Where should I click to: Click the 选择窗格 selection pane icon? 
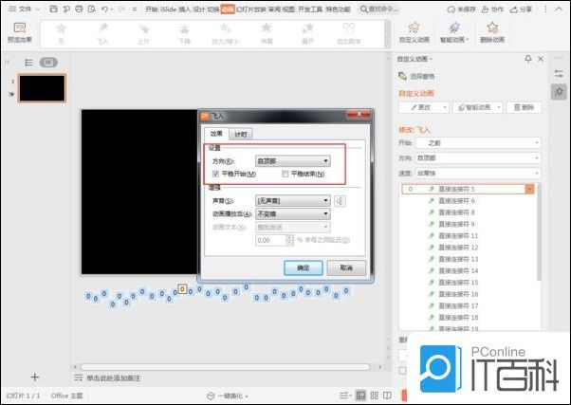[x=402, y=76]
